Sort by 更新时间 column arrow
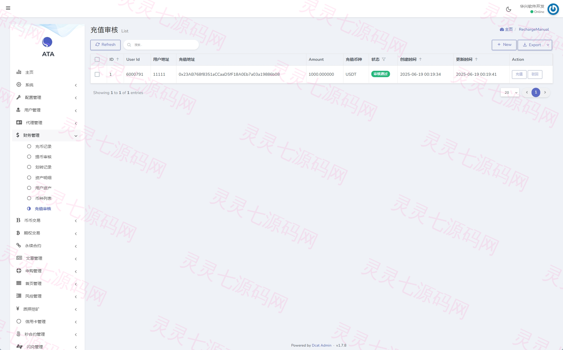 [476, 59]
